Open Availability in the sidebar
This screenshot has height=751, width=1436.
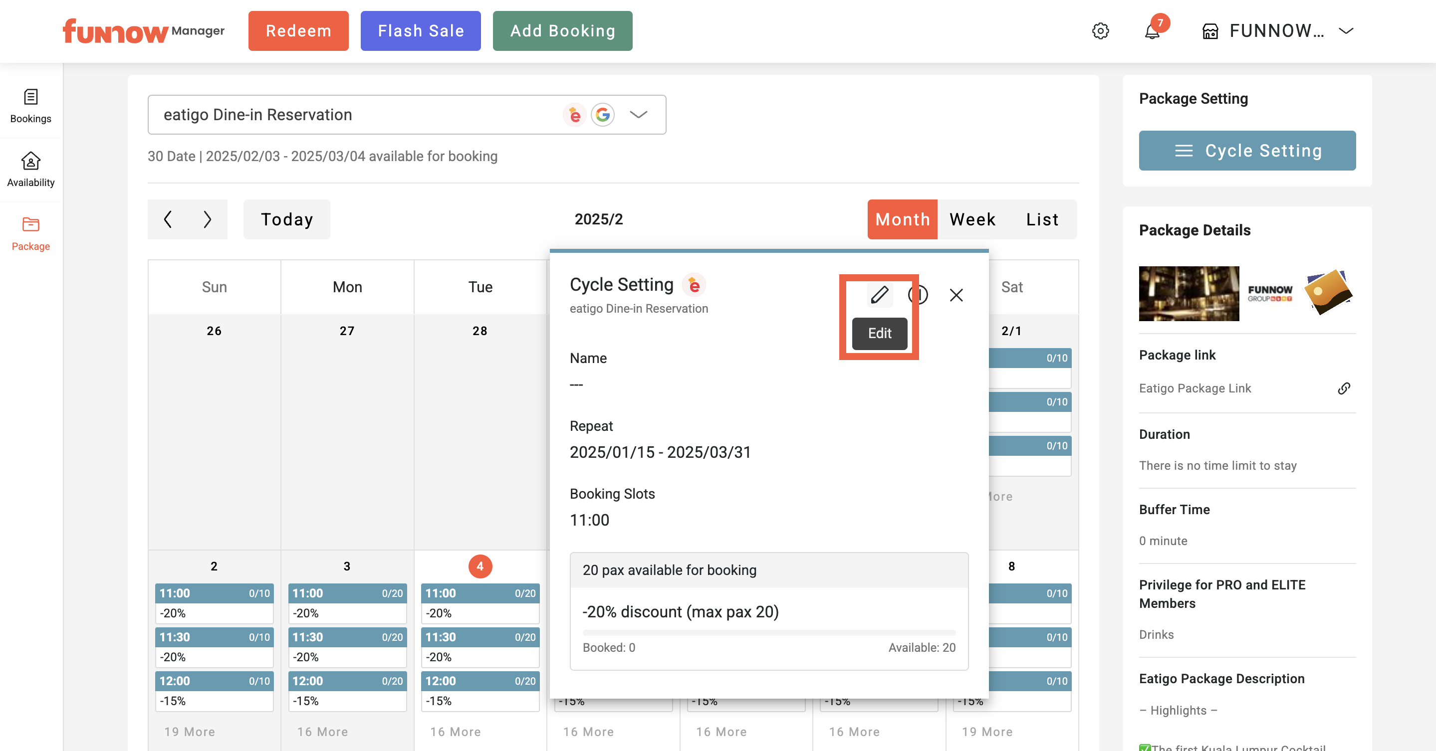tap(30, 170)
